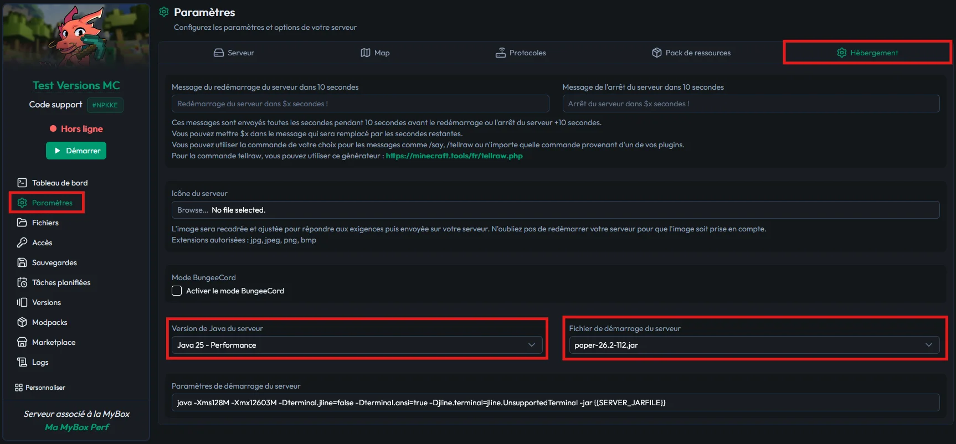Click the Sauvegardes save icon
956x444 pixels.
(x=22, y=262)
